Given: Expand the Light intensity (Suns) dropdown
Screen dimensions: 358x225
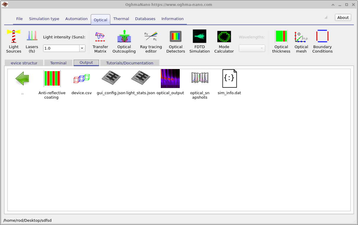Looking at the screenshot, I should coord(82,48).
